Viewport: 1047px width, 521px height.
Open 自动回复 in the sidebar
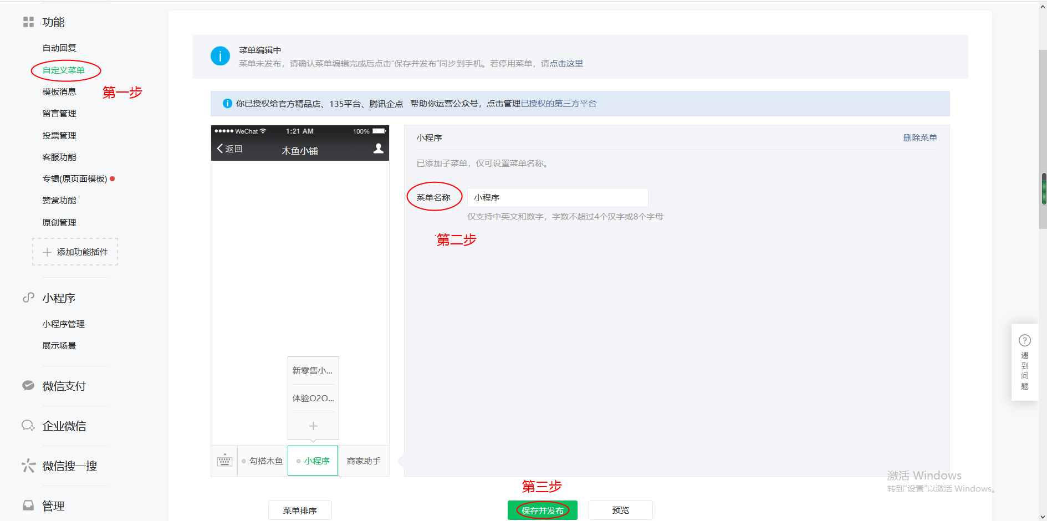[59, 48]
